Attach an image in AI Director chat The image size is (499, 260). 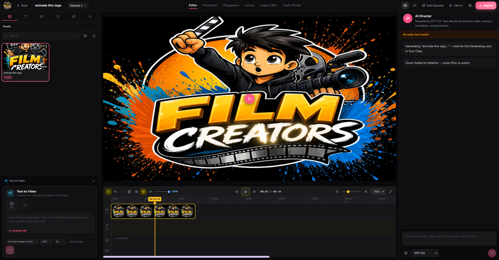(406, 253)
